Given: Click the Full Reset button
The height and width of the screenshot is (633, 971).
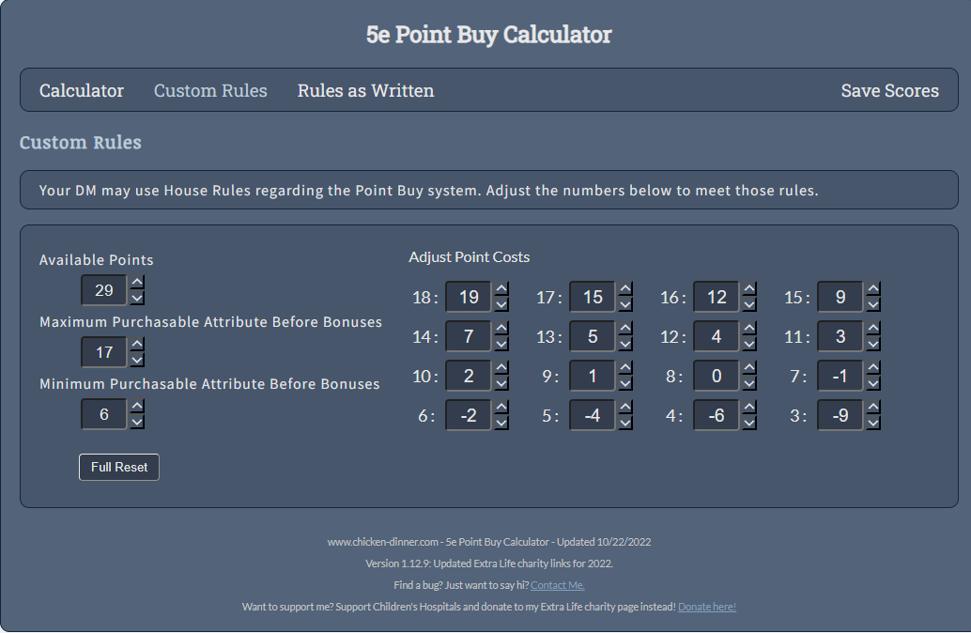Looking at the screenshot, I should (119, 467).
